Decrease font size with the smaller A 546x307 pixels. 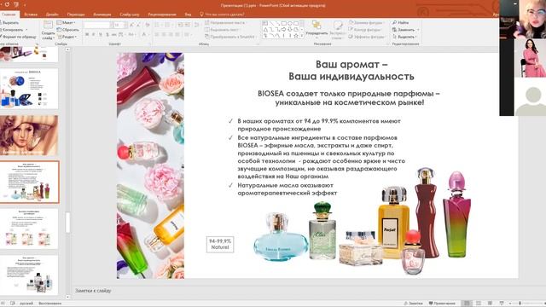pos(138,25)
